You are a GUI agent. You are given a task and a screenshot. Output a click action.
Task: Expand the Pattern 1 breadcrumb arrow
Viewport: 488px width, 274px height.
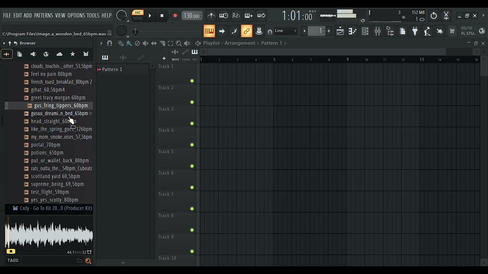[x=285, y=43]
